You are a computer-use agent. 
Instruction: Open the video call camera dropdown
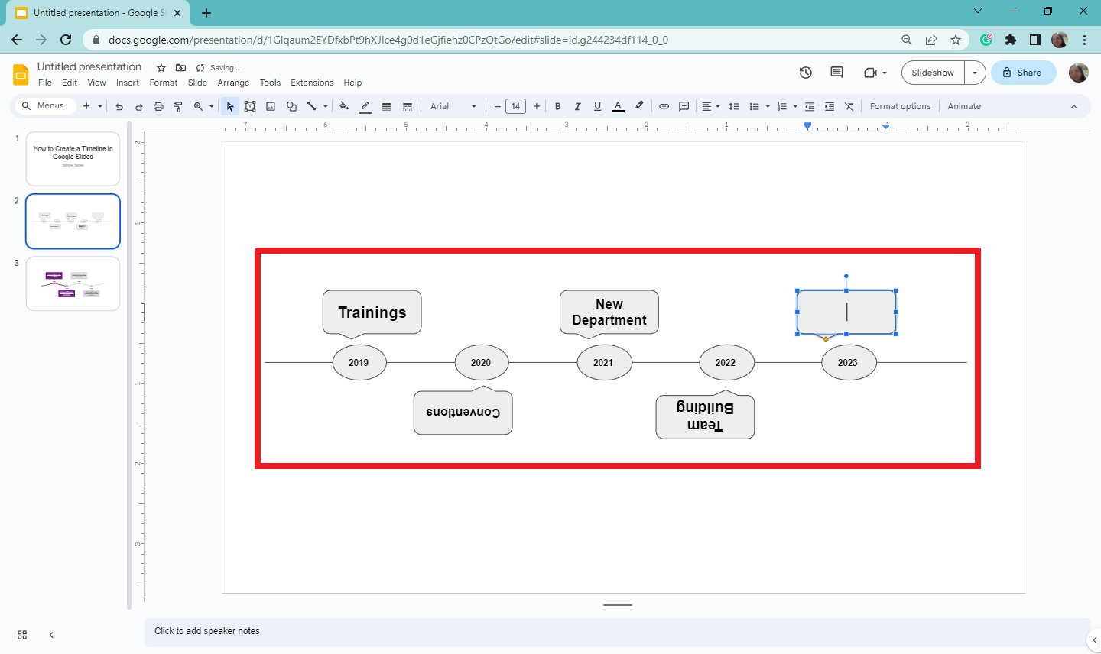tap(875, 73)
